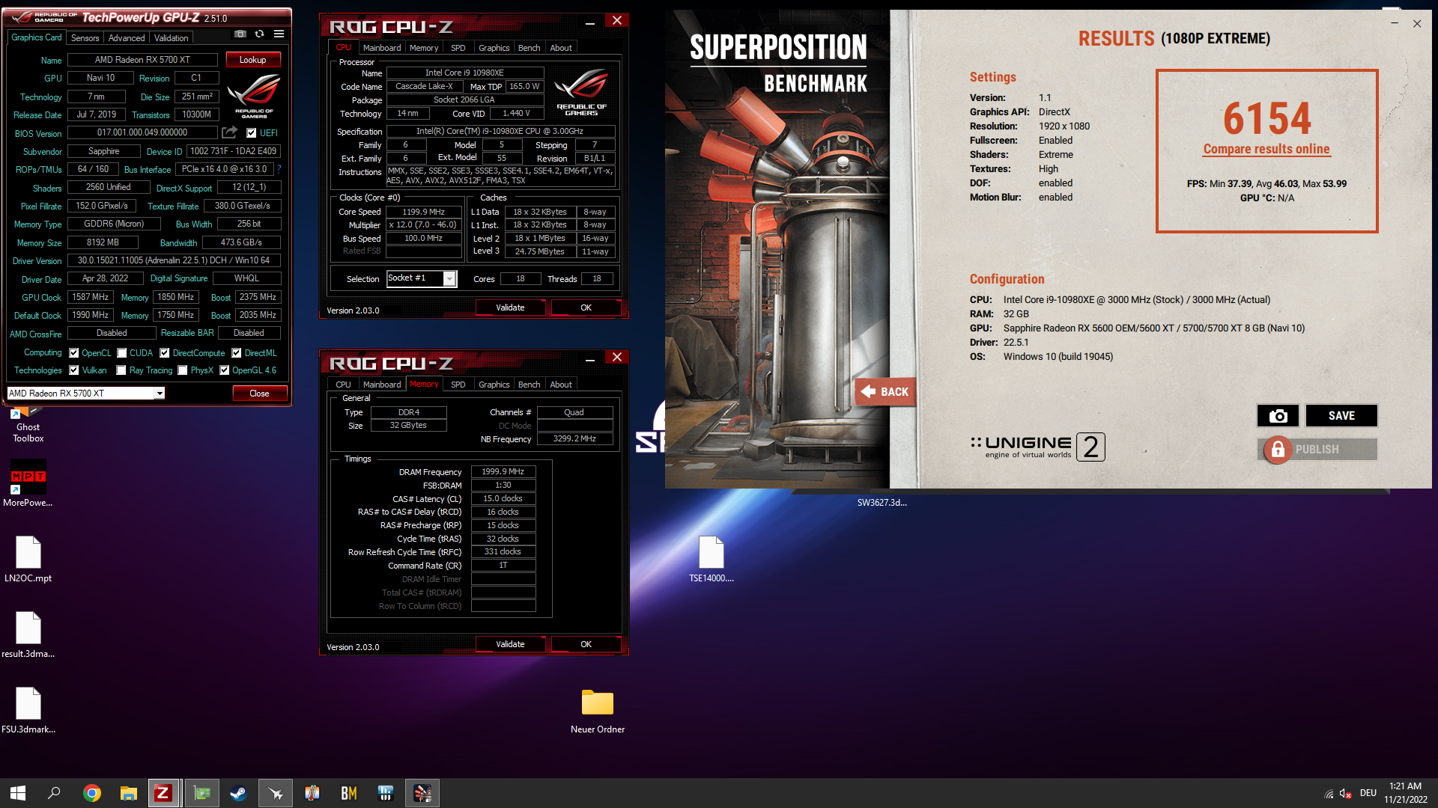Select the FSU.3dmark desktop file

pos(28,710)
